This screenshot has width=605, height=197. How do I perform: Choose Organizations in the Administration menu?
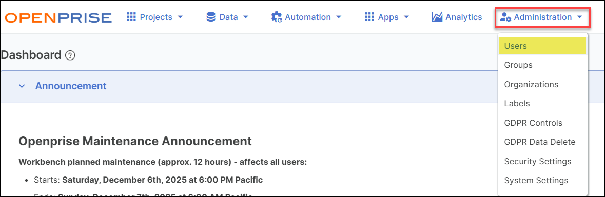coord(542,84)
